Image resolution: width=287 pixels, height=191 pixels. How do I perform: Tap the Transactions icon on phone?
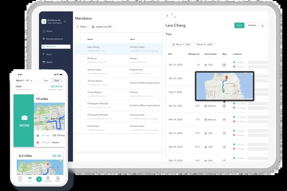pyautogui.click(x=48, y=178)
